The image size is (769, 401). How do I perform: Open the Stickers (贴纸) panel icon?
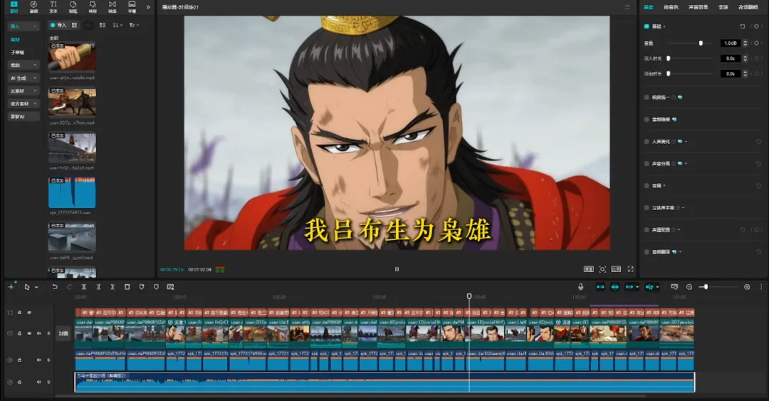pyautogui.click(x=73, y=6)
